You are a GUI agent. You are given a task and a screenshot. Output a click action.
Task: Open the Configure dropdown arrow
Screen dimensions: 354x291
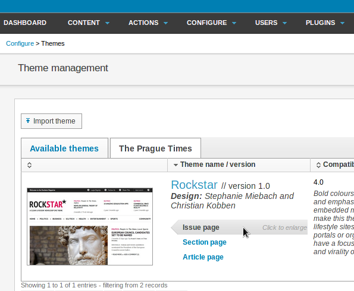234,23
